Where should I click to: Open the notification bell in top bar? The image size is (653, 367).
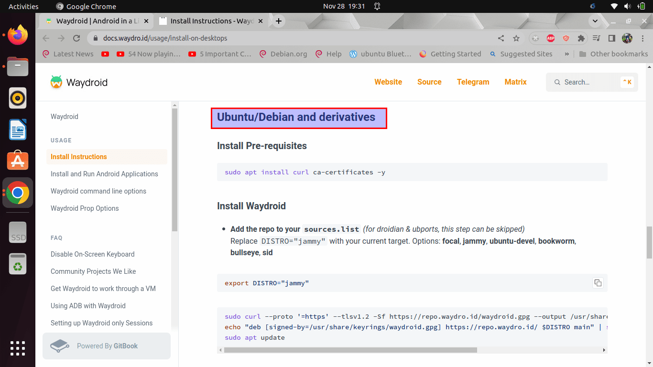[x=377, y=7]
